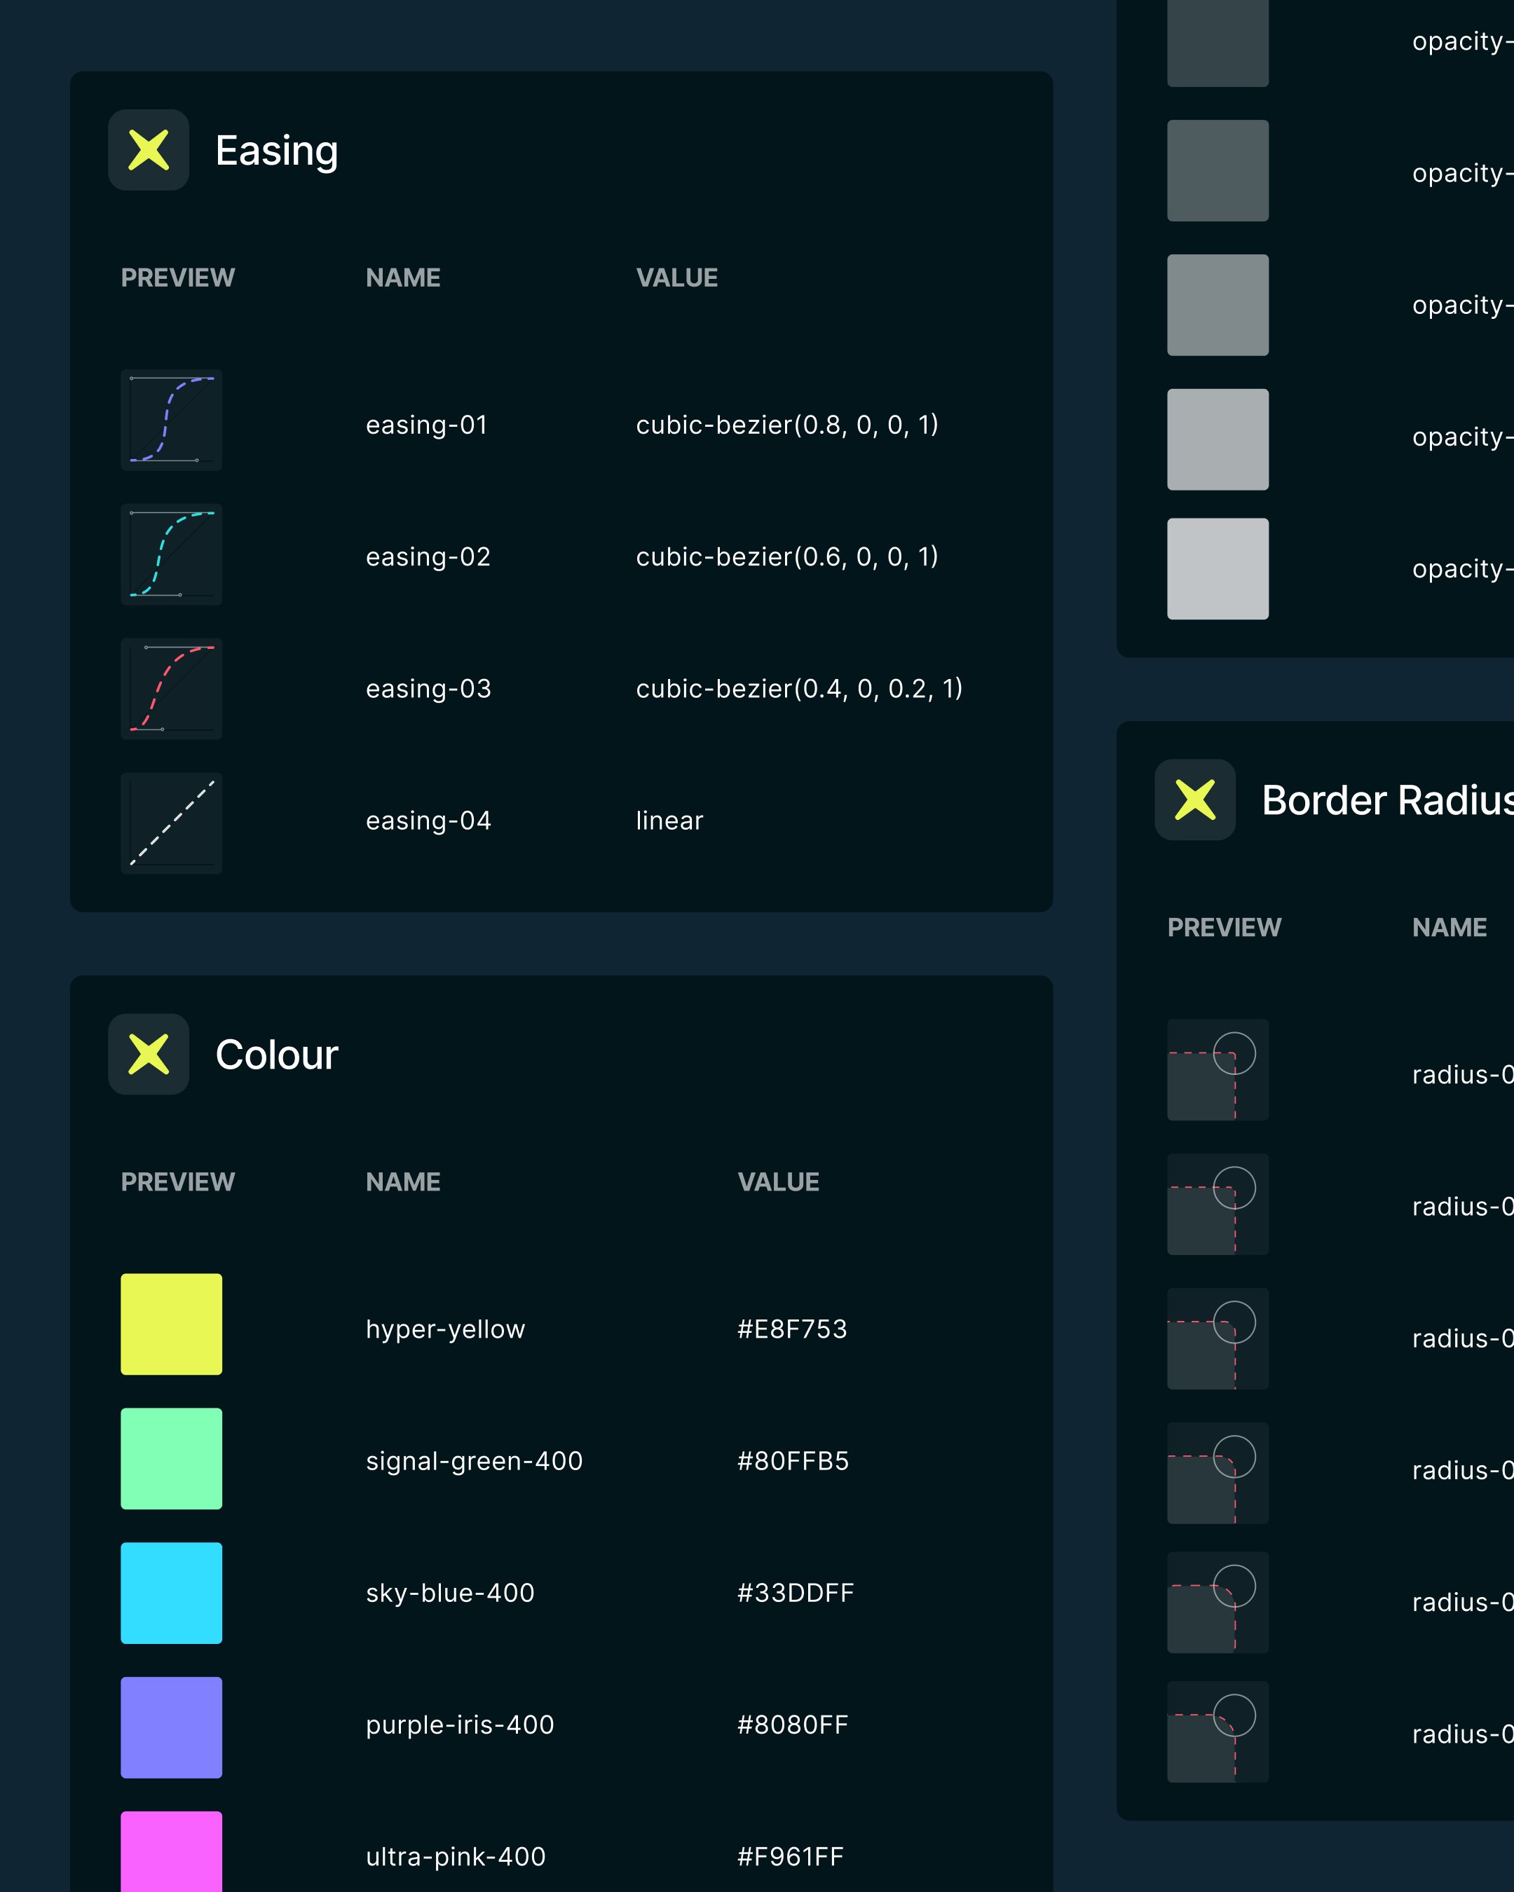Expand the Easing panel header
Viewport: 1514px width, 1892px height.
pyautogui.click(x=276, y=150)
